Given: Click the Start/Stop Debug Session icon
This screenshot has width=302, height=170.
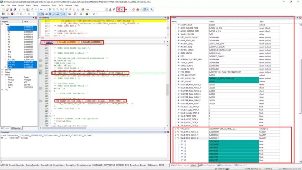Looking at the screenshot, I should pos(119,9).
